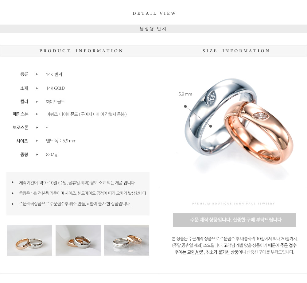Open the rose gold and silver rings thumbnail
Image resolution: width=307 pixels, height=283 pixels.
[29, 240]
